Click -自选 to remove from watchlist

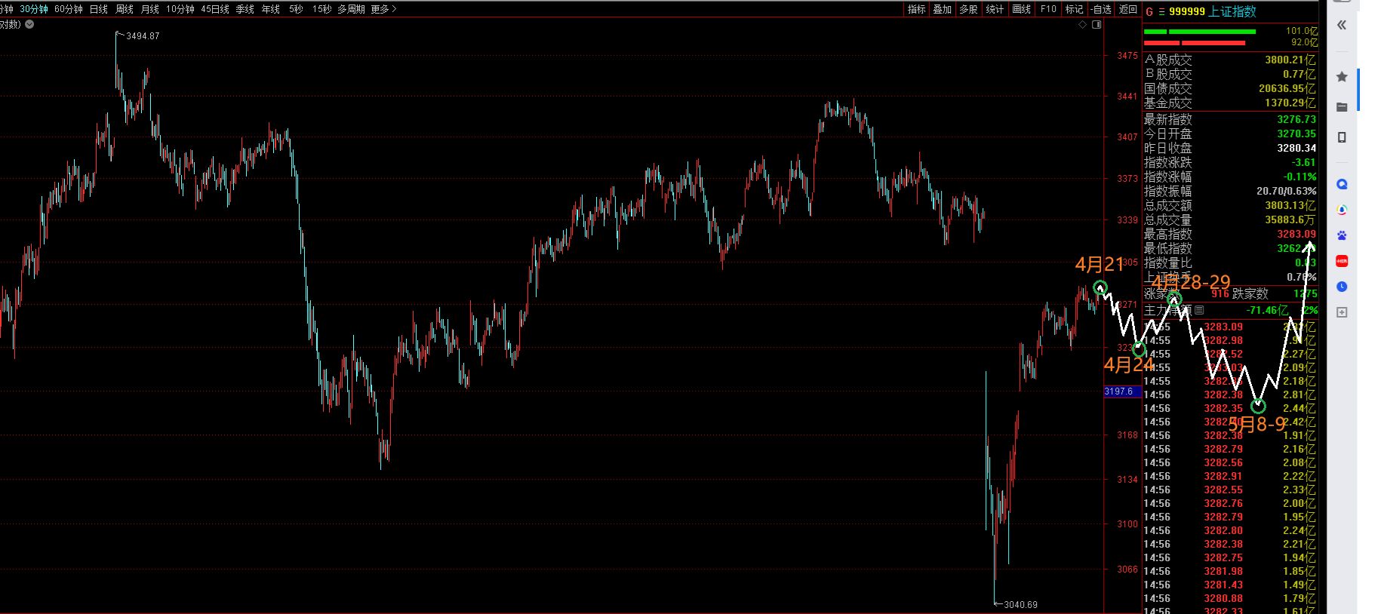pos(1101,9)
